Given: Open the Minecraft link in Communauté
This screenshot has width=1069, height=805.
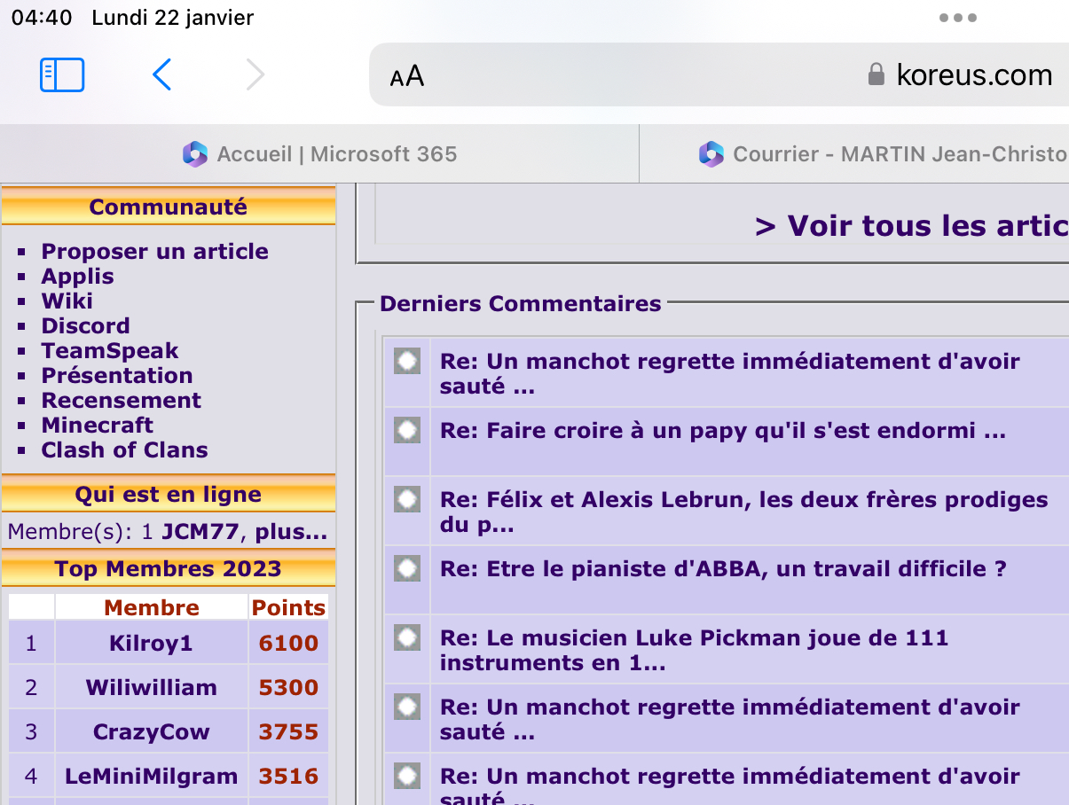Looking at the screenshot, I should coord(97,426).
